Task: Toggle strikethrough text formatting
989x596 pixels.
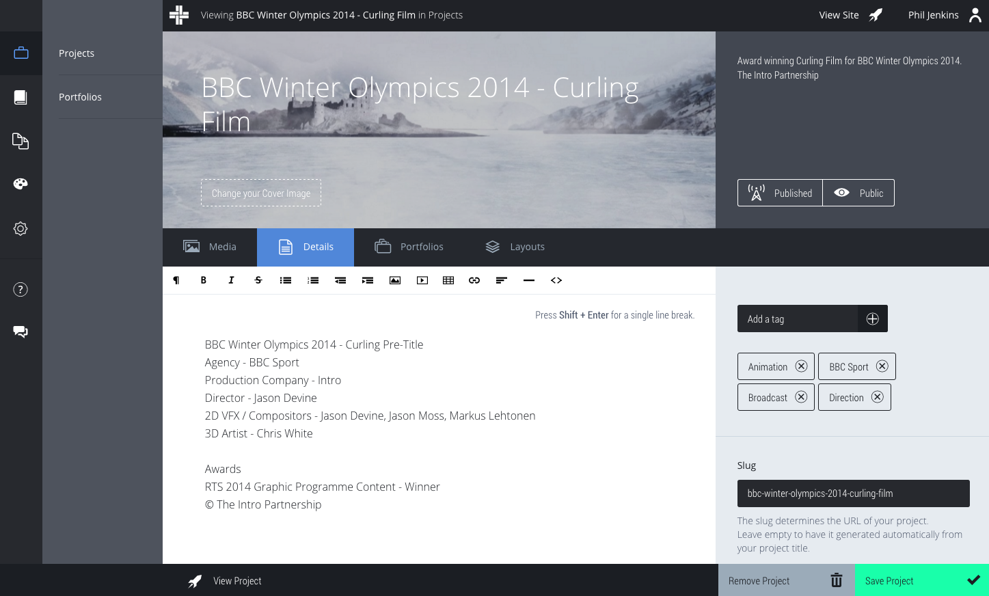Action: click(x=258, y=280)
